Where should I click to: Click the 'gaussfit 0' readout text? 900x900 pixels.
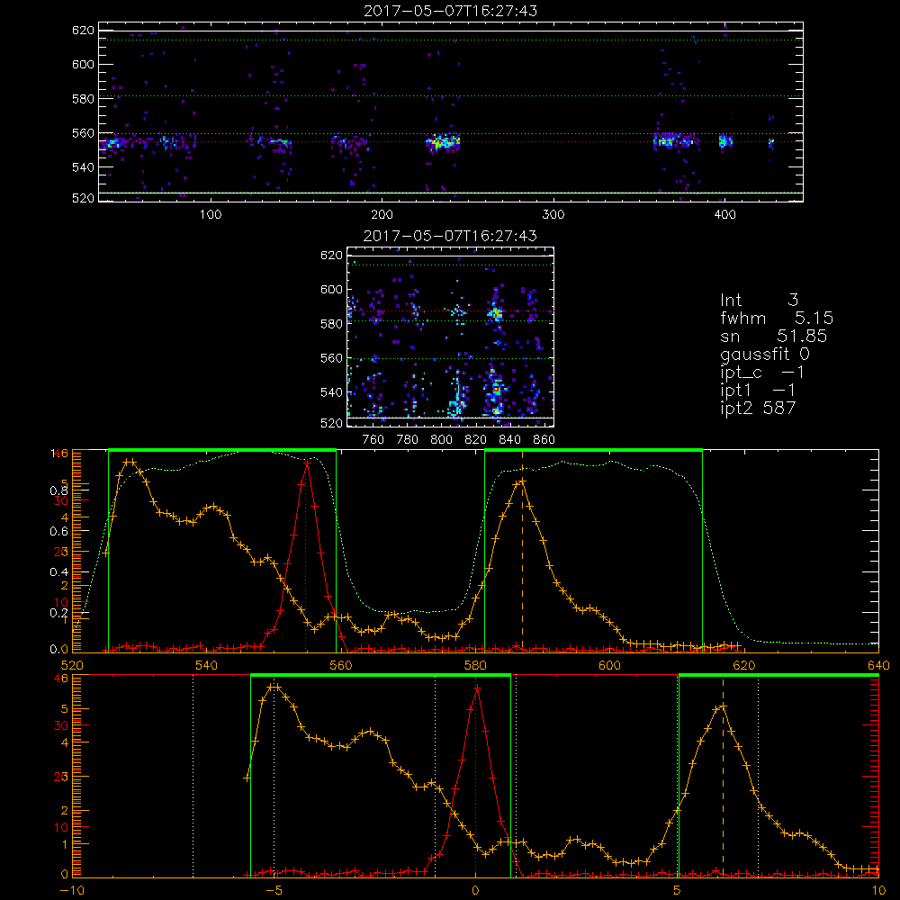(764, 354)
